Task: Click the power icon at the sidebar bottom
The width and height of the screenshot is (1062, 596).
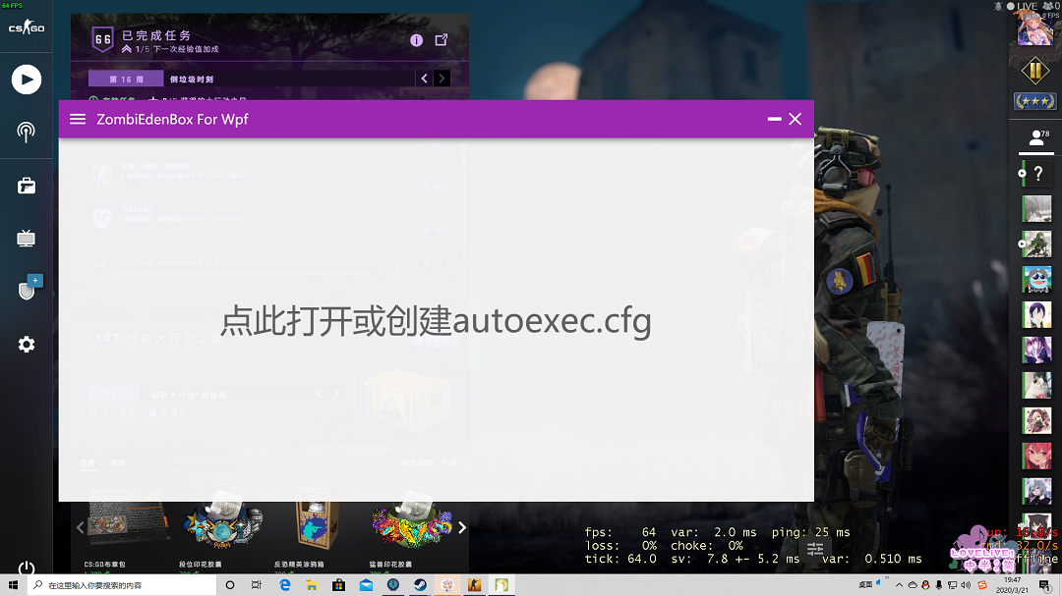Action: click(27, 568)
